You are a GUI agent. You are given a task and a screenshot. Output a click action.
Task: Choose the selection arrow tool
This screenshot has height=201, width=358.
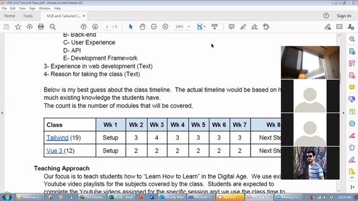131,27
